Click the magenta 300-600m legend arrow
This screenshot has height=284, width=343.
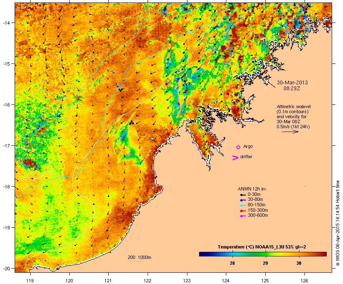pos(243,216)
